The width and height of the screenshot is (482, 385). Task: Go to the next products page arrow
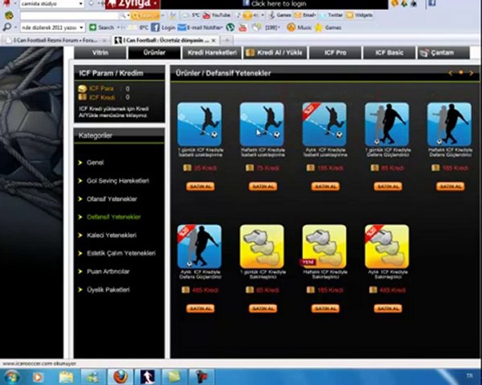coord(471,73)
